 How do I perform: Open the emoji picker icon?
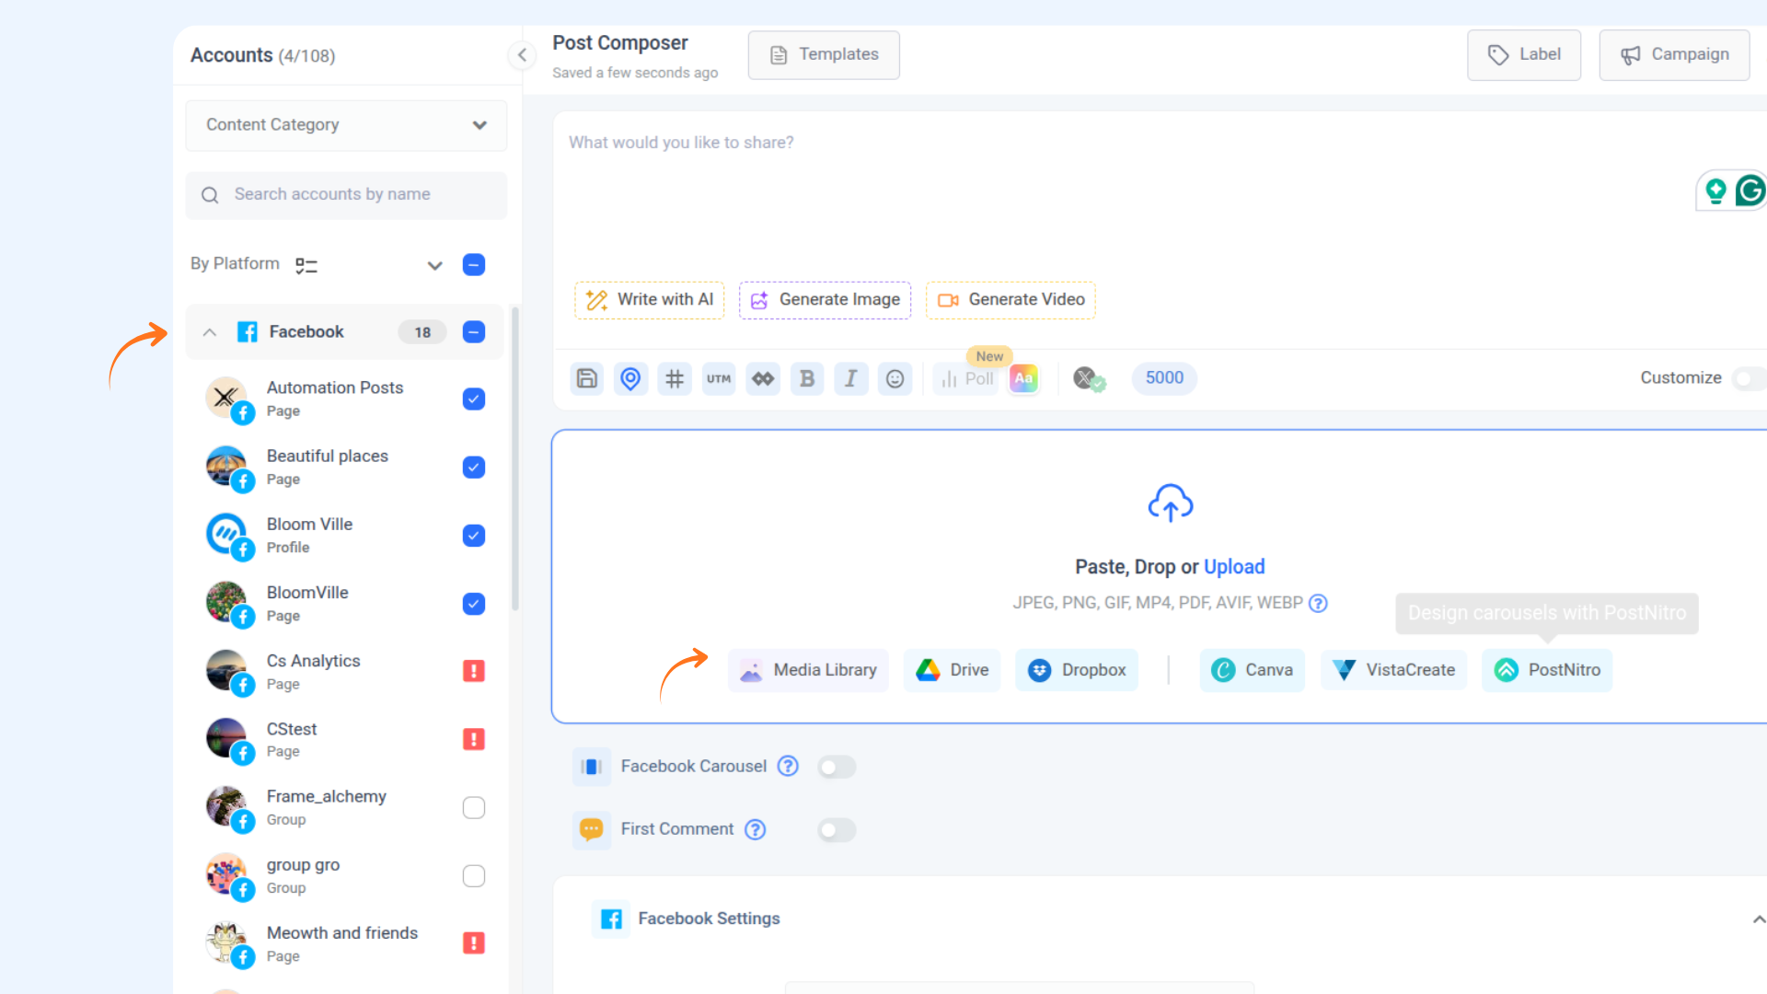pyautogui.click(x=895, y=378)
